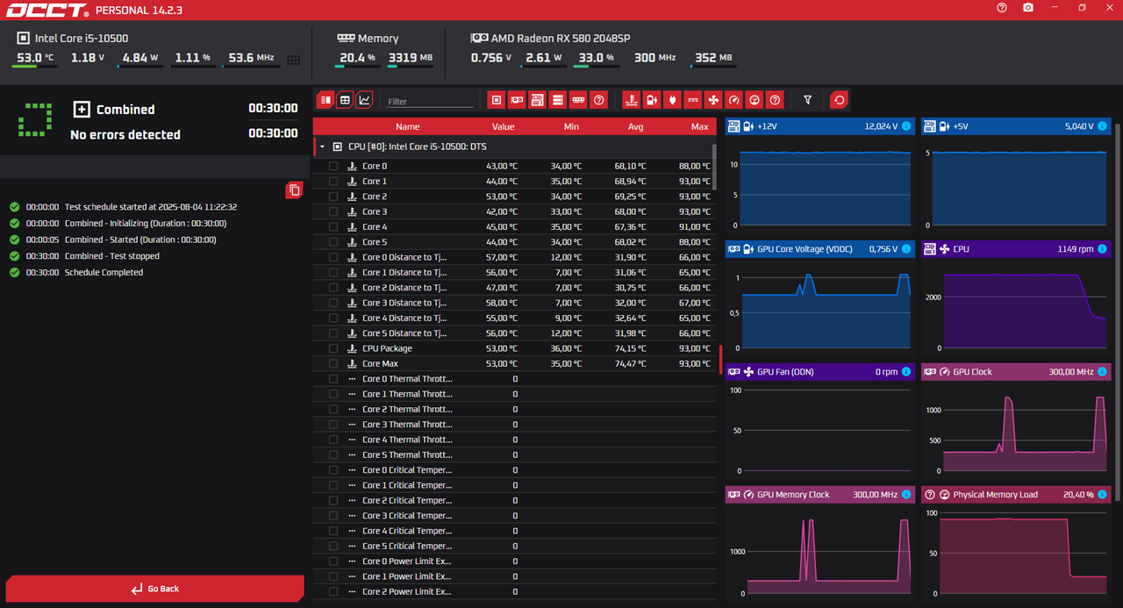Sort table by Name column header
This screenshot has height=608, width=1123.
coord(407,126)
